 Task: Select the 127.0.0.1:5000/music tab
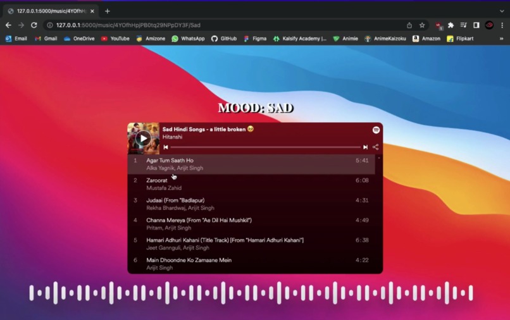[51, 11]
